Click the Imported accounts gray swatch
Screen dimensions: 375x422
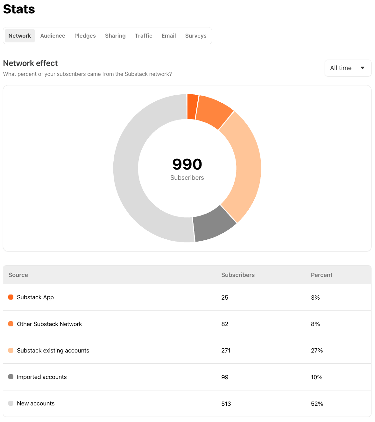pos(11,377)
